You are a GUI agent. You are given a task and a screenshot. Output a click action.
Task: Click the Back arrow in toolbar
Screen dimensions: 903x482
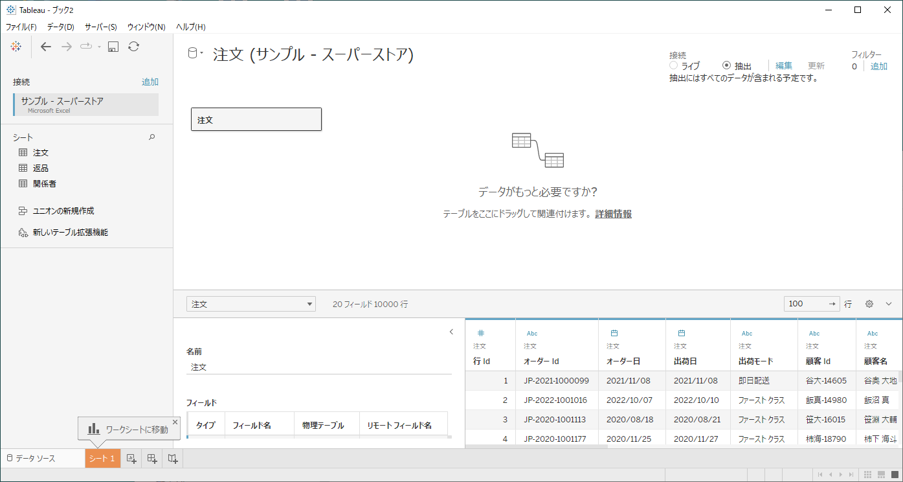(x=45, y=47)
